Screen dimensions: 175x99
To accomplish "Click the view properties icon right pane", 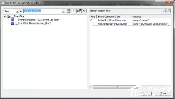I will [x=168, y=11].
